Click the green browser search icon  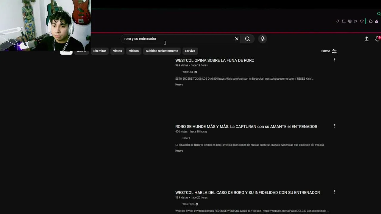379,14
